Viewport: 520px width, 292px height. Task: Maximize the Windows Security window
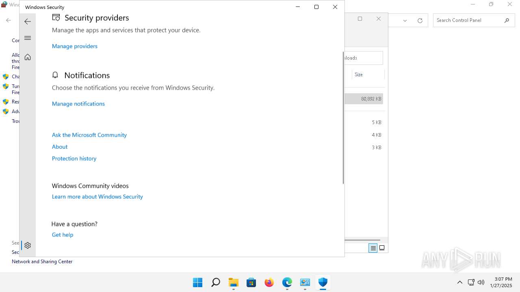316,7
